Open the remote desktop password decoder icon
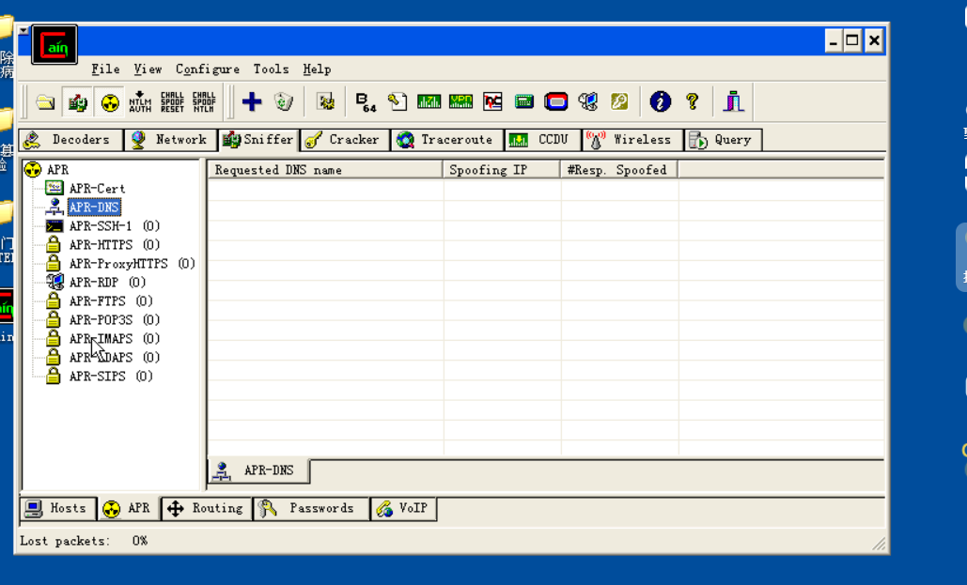Viewport: 967px width, 585px height. tap(587, 101)
